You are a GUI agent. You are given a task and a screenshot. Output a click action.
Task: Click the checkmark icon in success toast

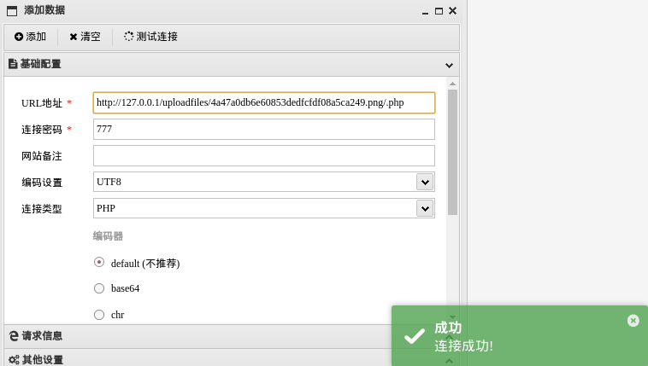pos(415,336)
